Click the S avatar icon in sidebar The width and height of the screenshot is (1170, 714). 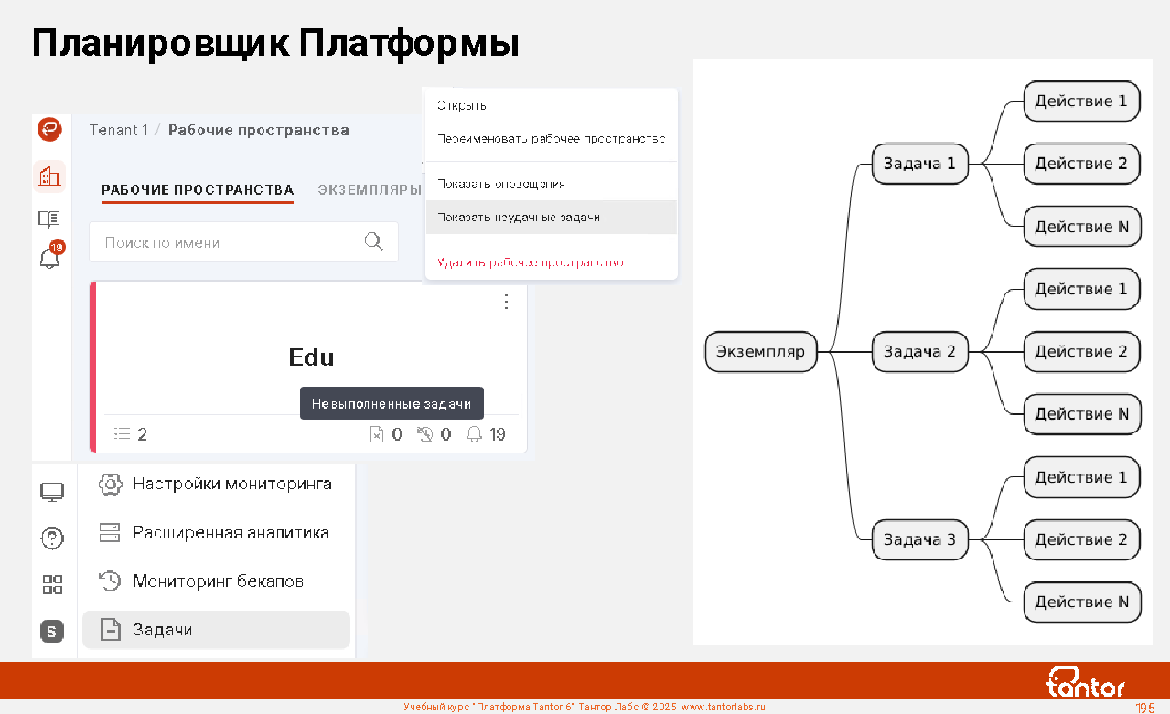point(52,631)
